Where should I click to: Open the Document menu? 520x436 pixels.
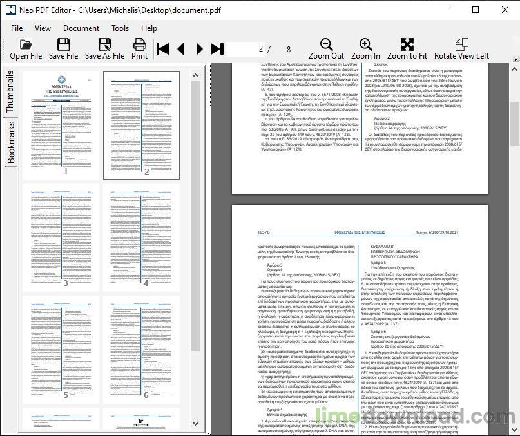coord(81,28)
